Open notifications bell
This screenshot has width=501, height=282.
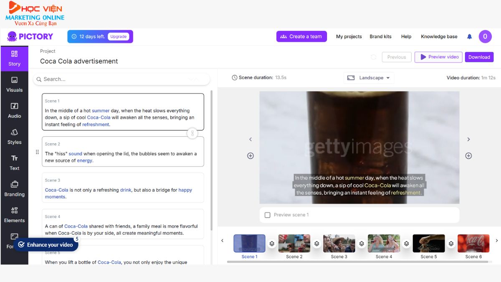469,36
